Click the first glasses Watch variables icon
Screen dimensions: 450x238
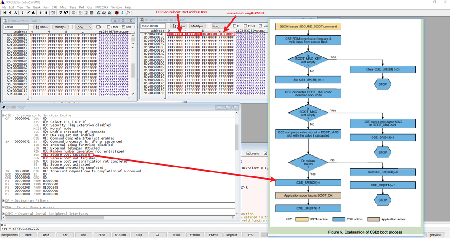pyautogui.click(x=99, y=13)
